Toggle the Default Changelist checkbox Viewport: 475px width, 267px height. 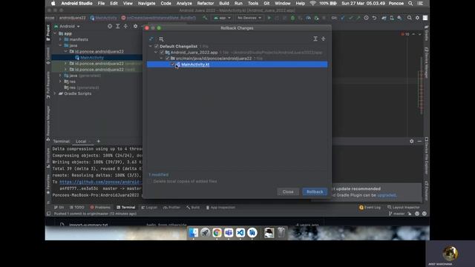[x=157, y=46]
